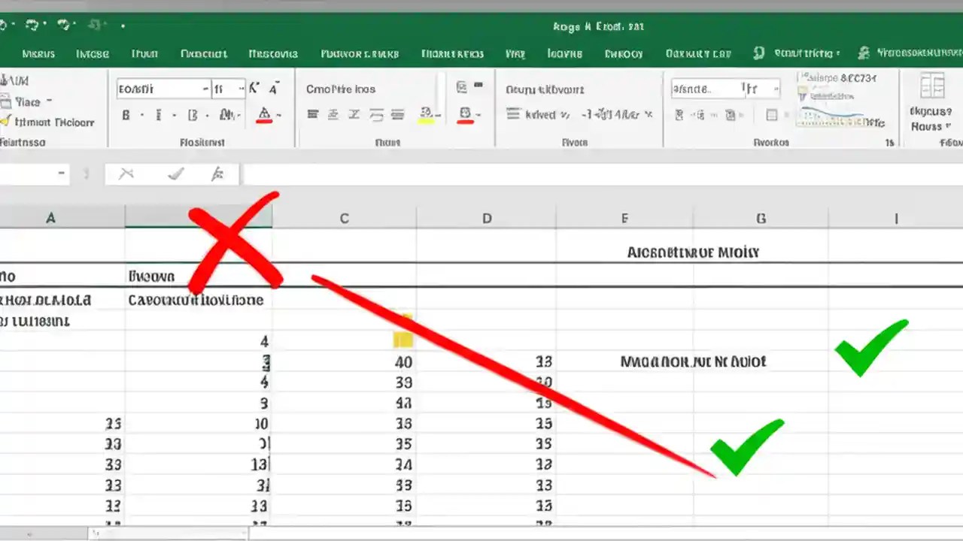Viewport: 963px width, 541px height.
Task: Open the View ribbon tab
Action: (515, 53)
